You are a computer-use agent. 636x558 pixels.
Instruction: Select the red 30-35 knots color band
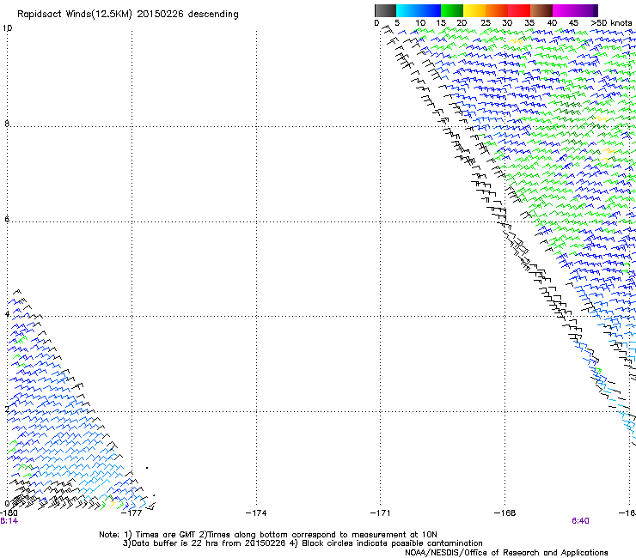pyautogui.click(x=519, y=10)
